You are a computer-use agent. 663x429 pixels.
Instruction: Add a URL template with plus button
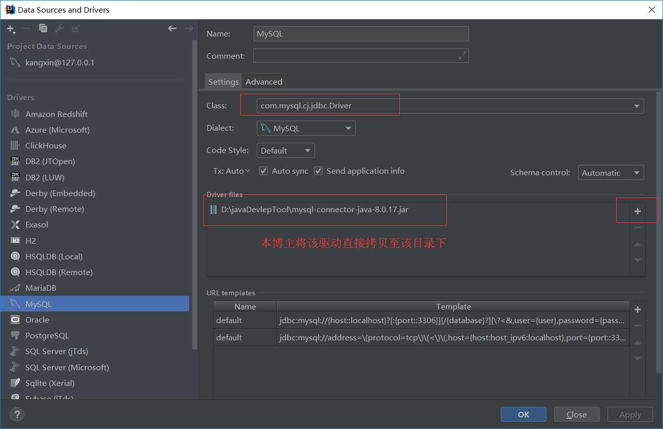tap(638, 309)
